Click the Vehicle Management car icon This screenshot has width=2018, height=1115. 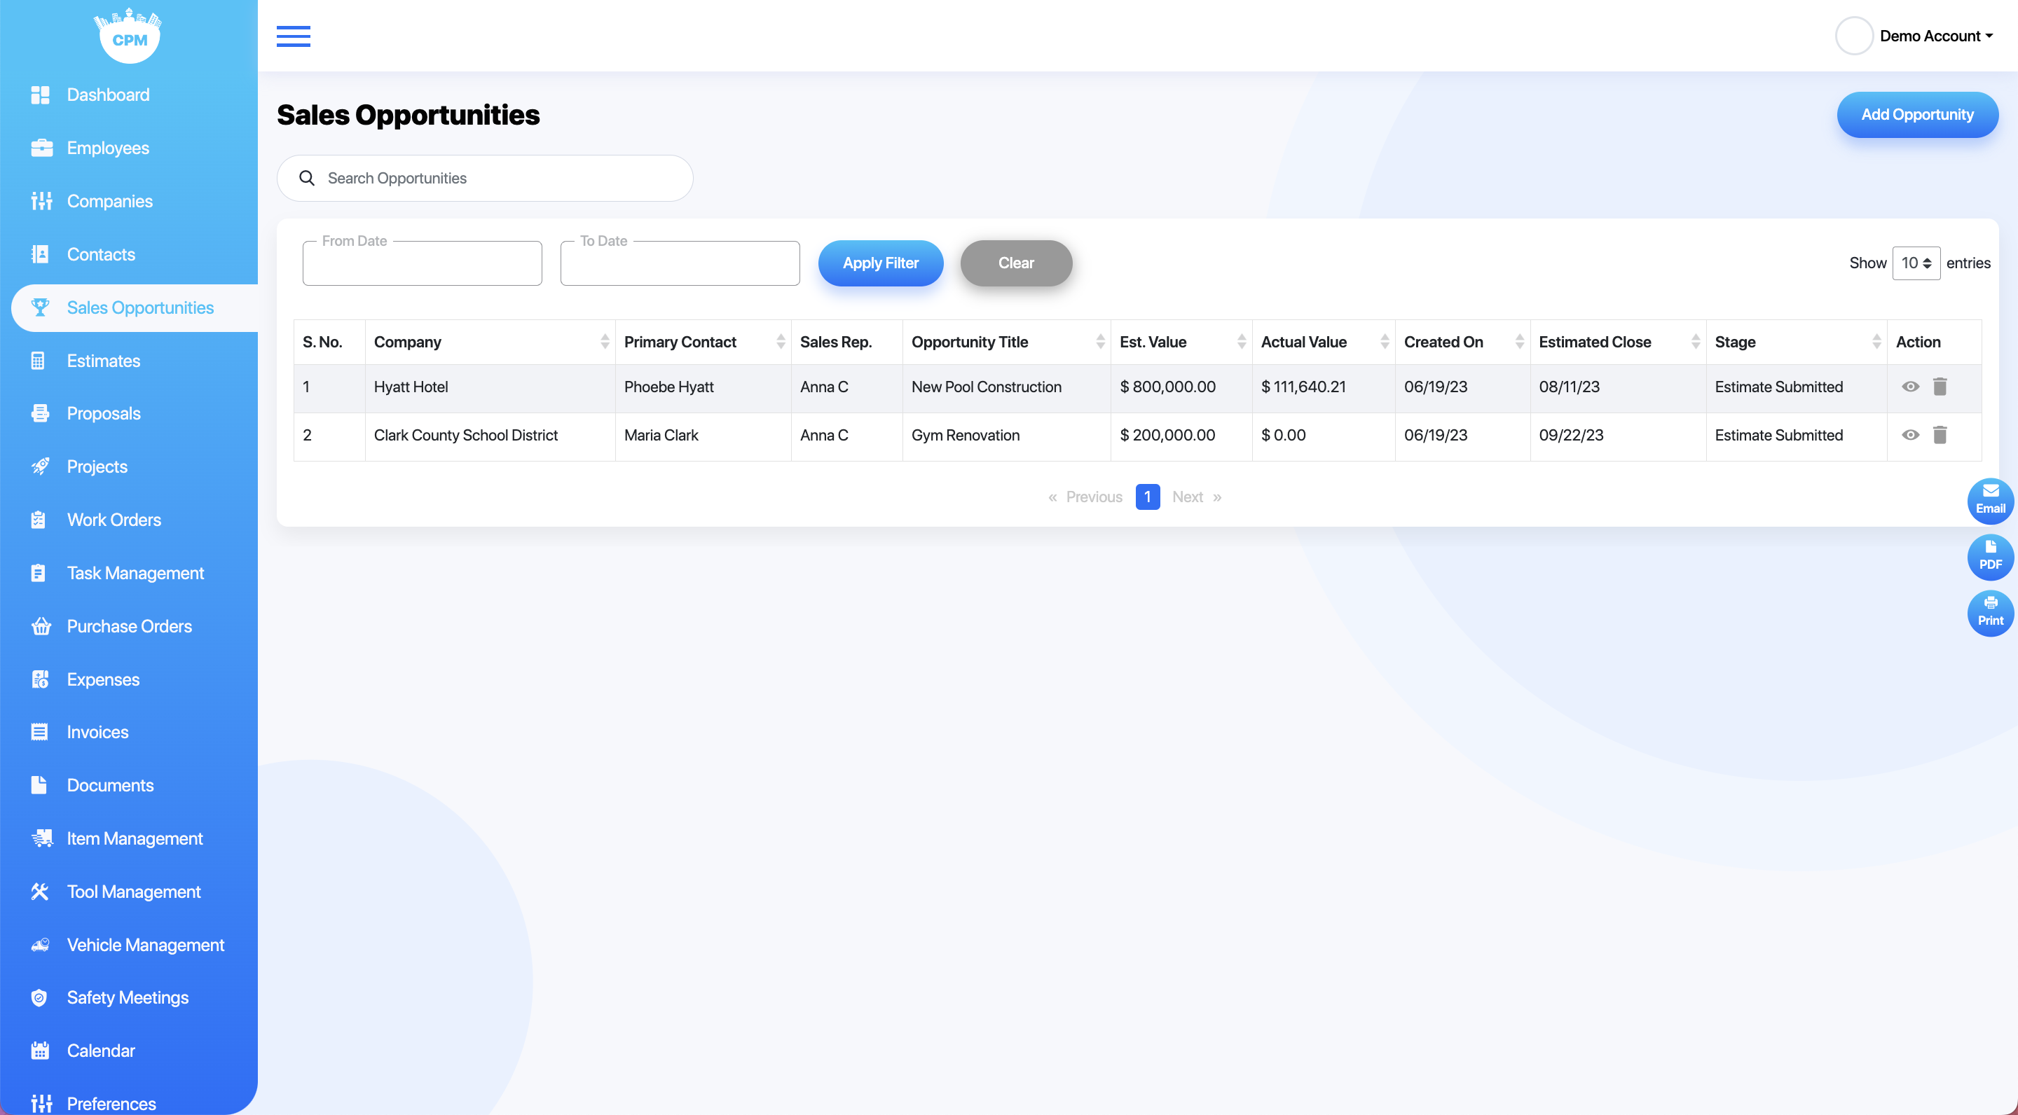[x=41, y=945]
